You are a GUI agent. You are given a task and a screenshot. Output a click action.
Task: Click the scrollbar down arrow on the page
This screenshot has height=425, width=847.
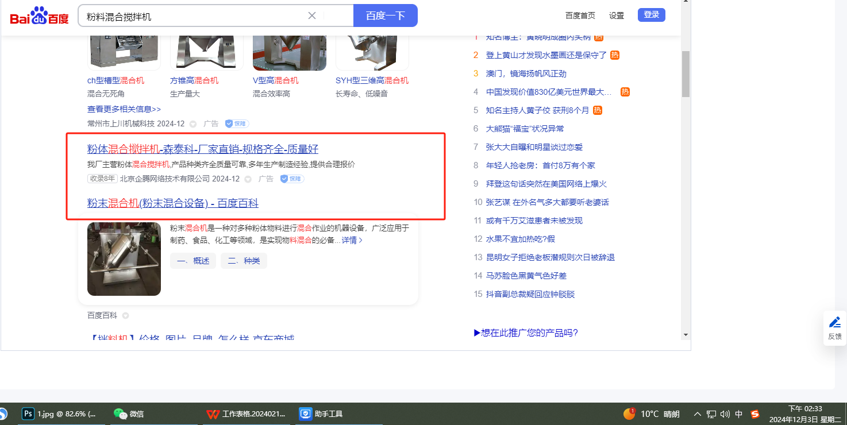686,334
